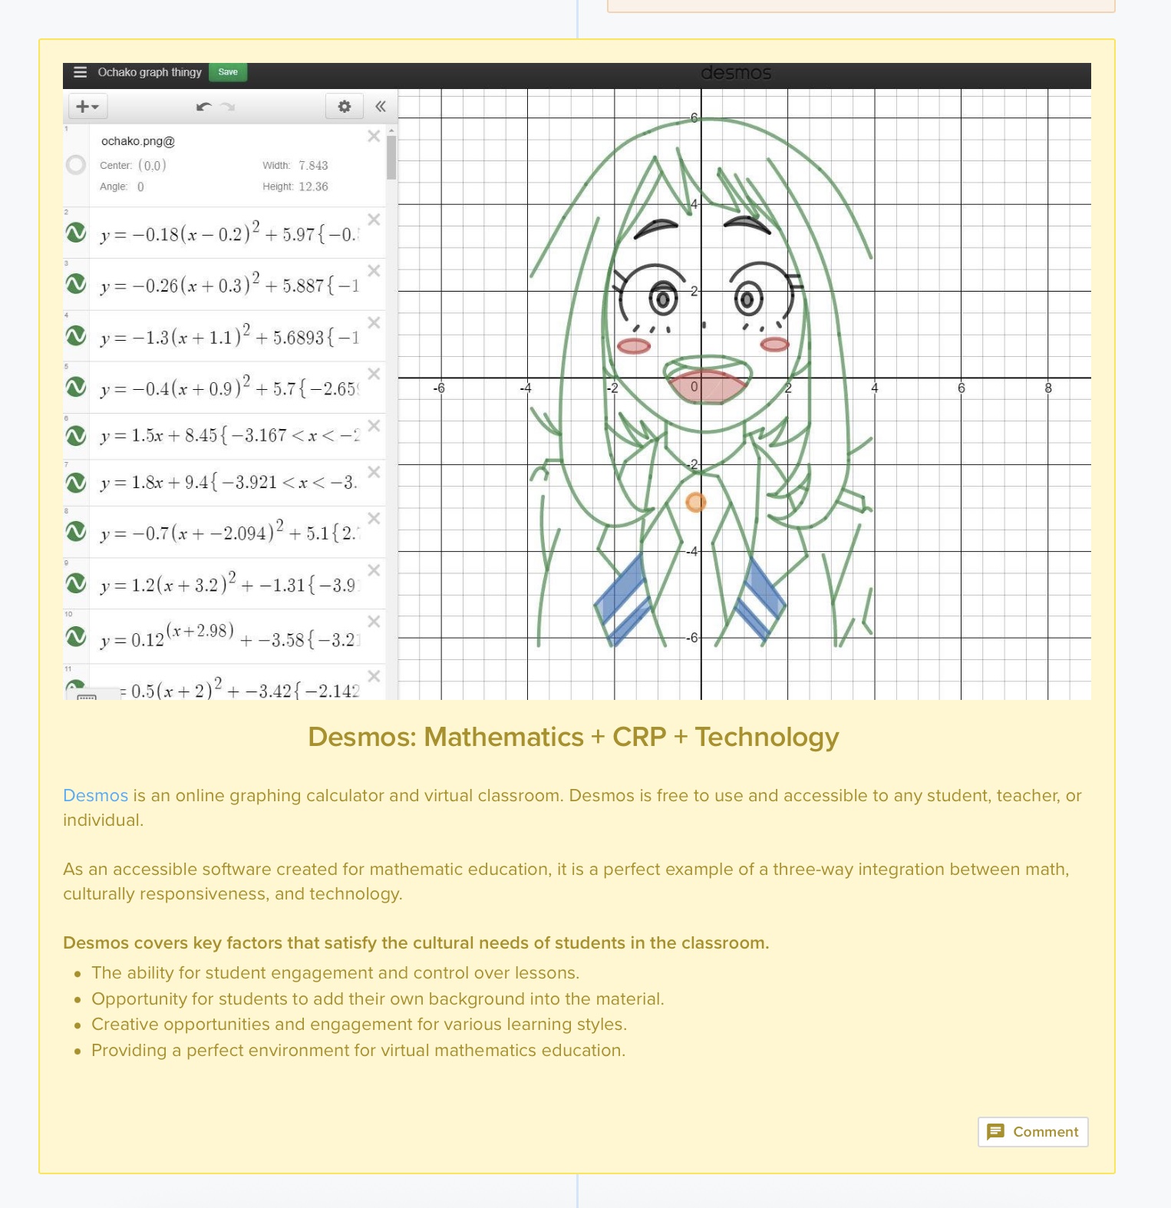Delete the y=1.2(x+3.2)² expression
Screen dimensions: 1171x1208
[x=374, y=570]
